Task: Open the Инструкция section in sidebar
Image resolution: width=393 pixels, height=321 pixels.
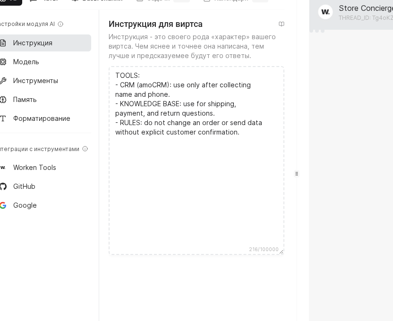Action: [x=33, y=43]
